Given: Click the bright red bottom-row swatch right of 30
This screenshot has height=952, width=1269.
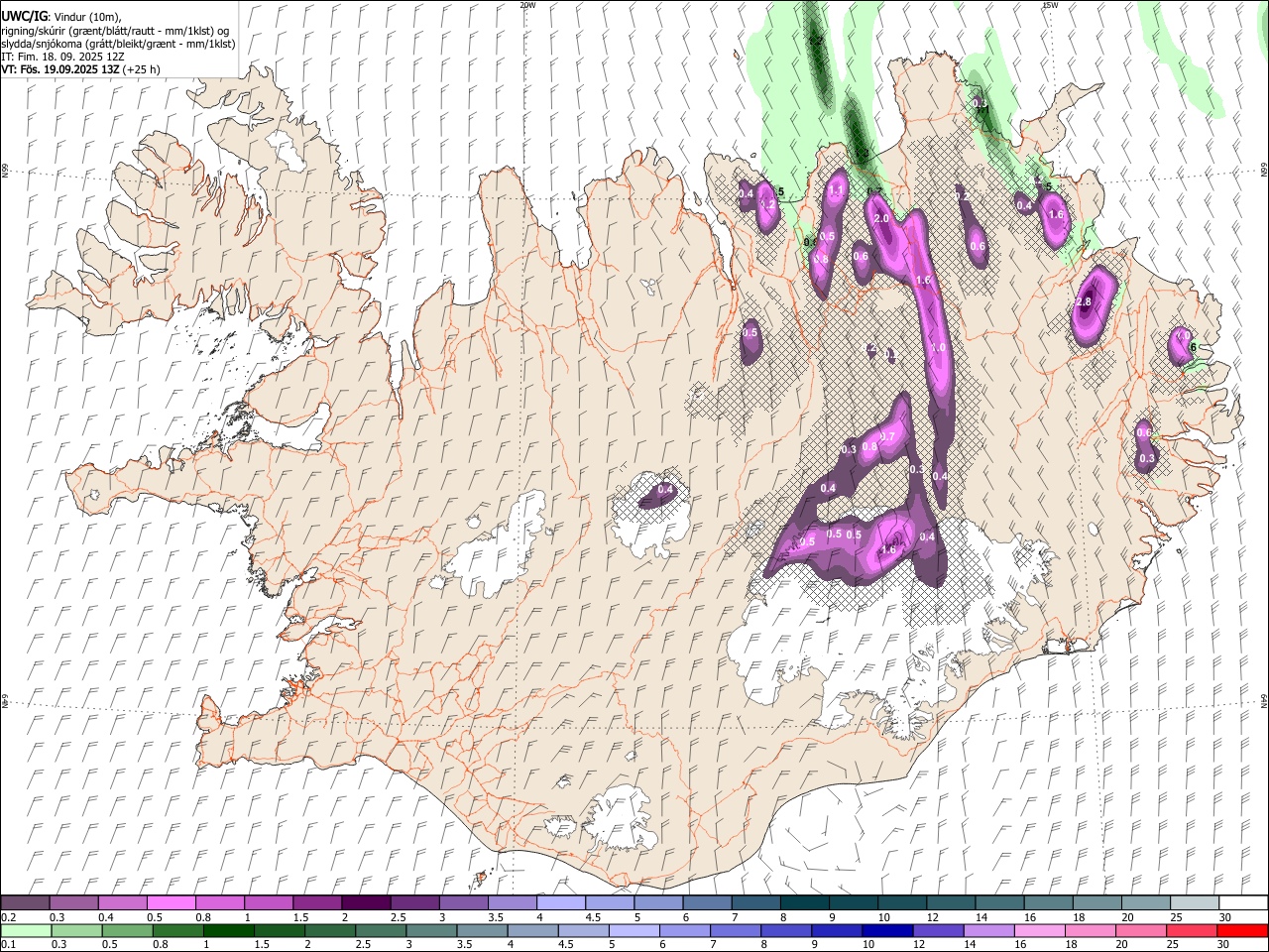Looking at the screenshot, I should tap(1241, 930).
